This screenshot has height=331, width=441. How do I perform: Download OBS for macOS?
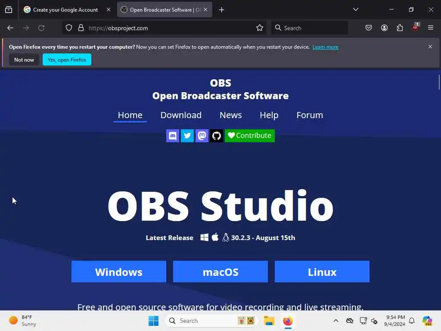220,272
